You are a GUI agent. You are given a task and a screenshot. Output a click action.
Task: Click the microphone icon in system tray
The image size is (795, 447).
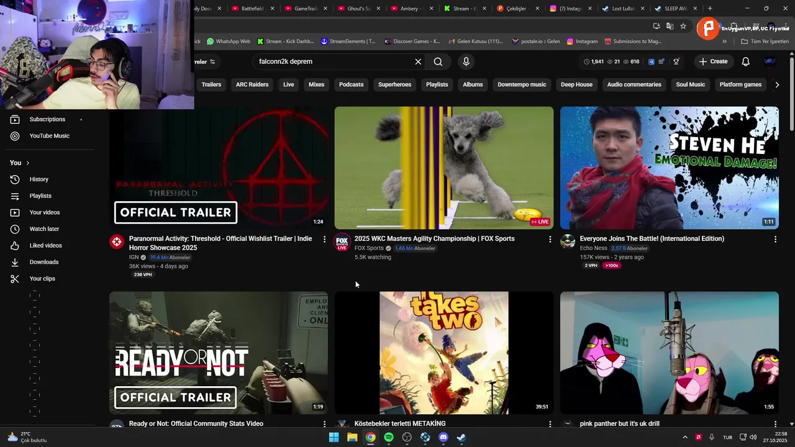712,437
